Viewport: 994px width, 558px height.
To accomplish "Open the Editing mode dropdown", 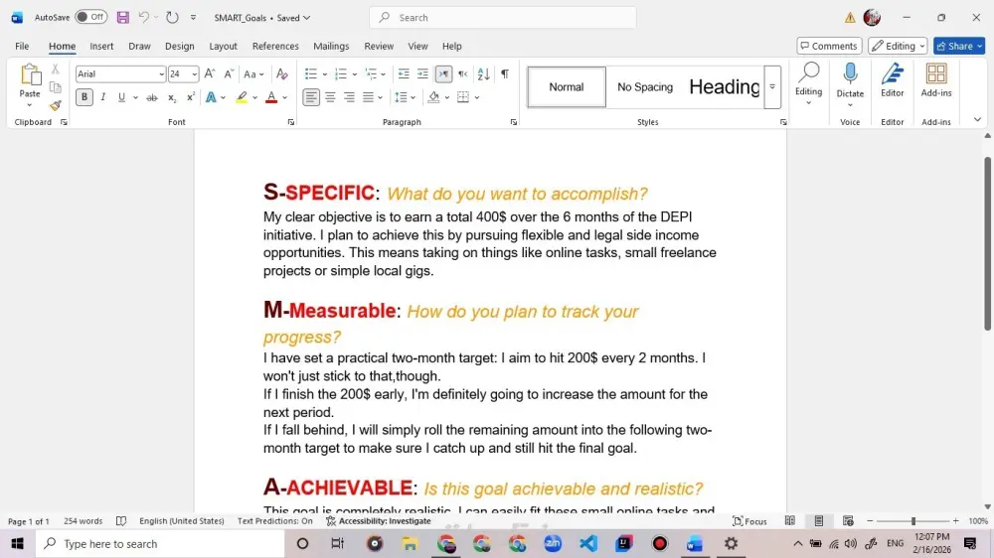I will 898,46.
